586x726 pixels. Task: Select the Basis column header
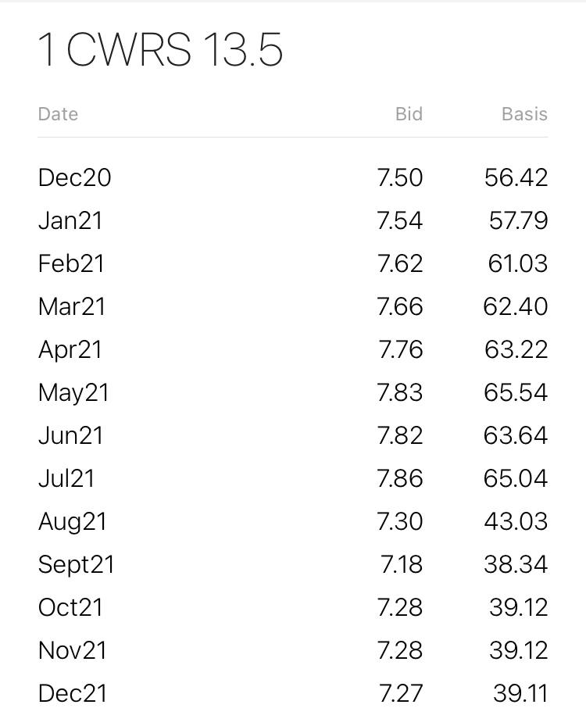[524, 114]
